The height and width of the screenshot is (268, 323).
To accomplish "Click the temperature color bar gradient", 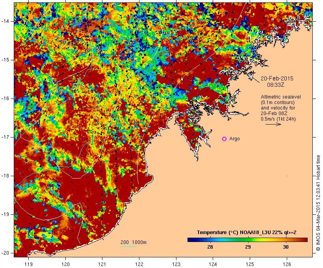I will pyautogui.click(x=247, y=240).
